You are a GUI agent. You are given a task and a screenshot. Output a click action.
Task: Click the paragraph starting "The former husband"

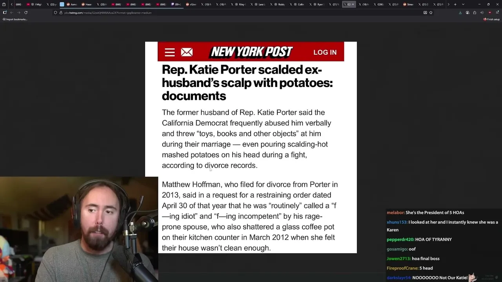(246, 139)
